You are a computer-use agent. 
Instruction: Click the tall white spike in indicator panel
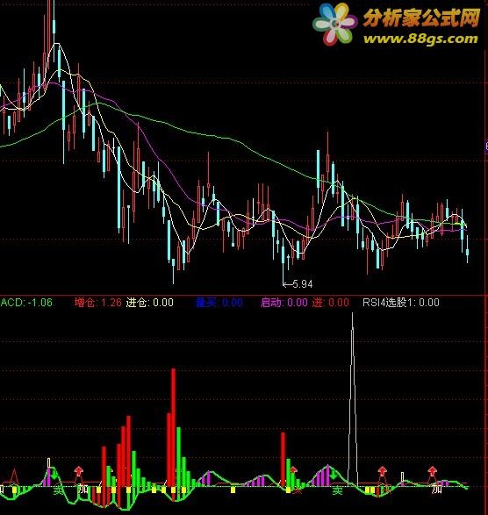pyautogui.click(x=353, y=399)
